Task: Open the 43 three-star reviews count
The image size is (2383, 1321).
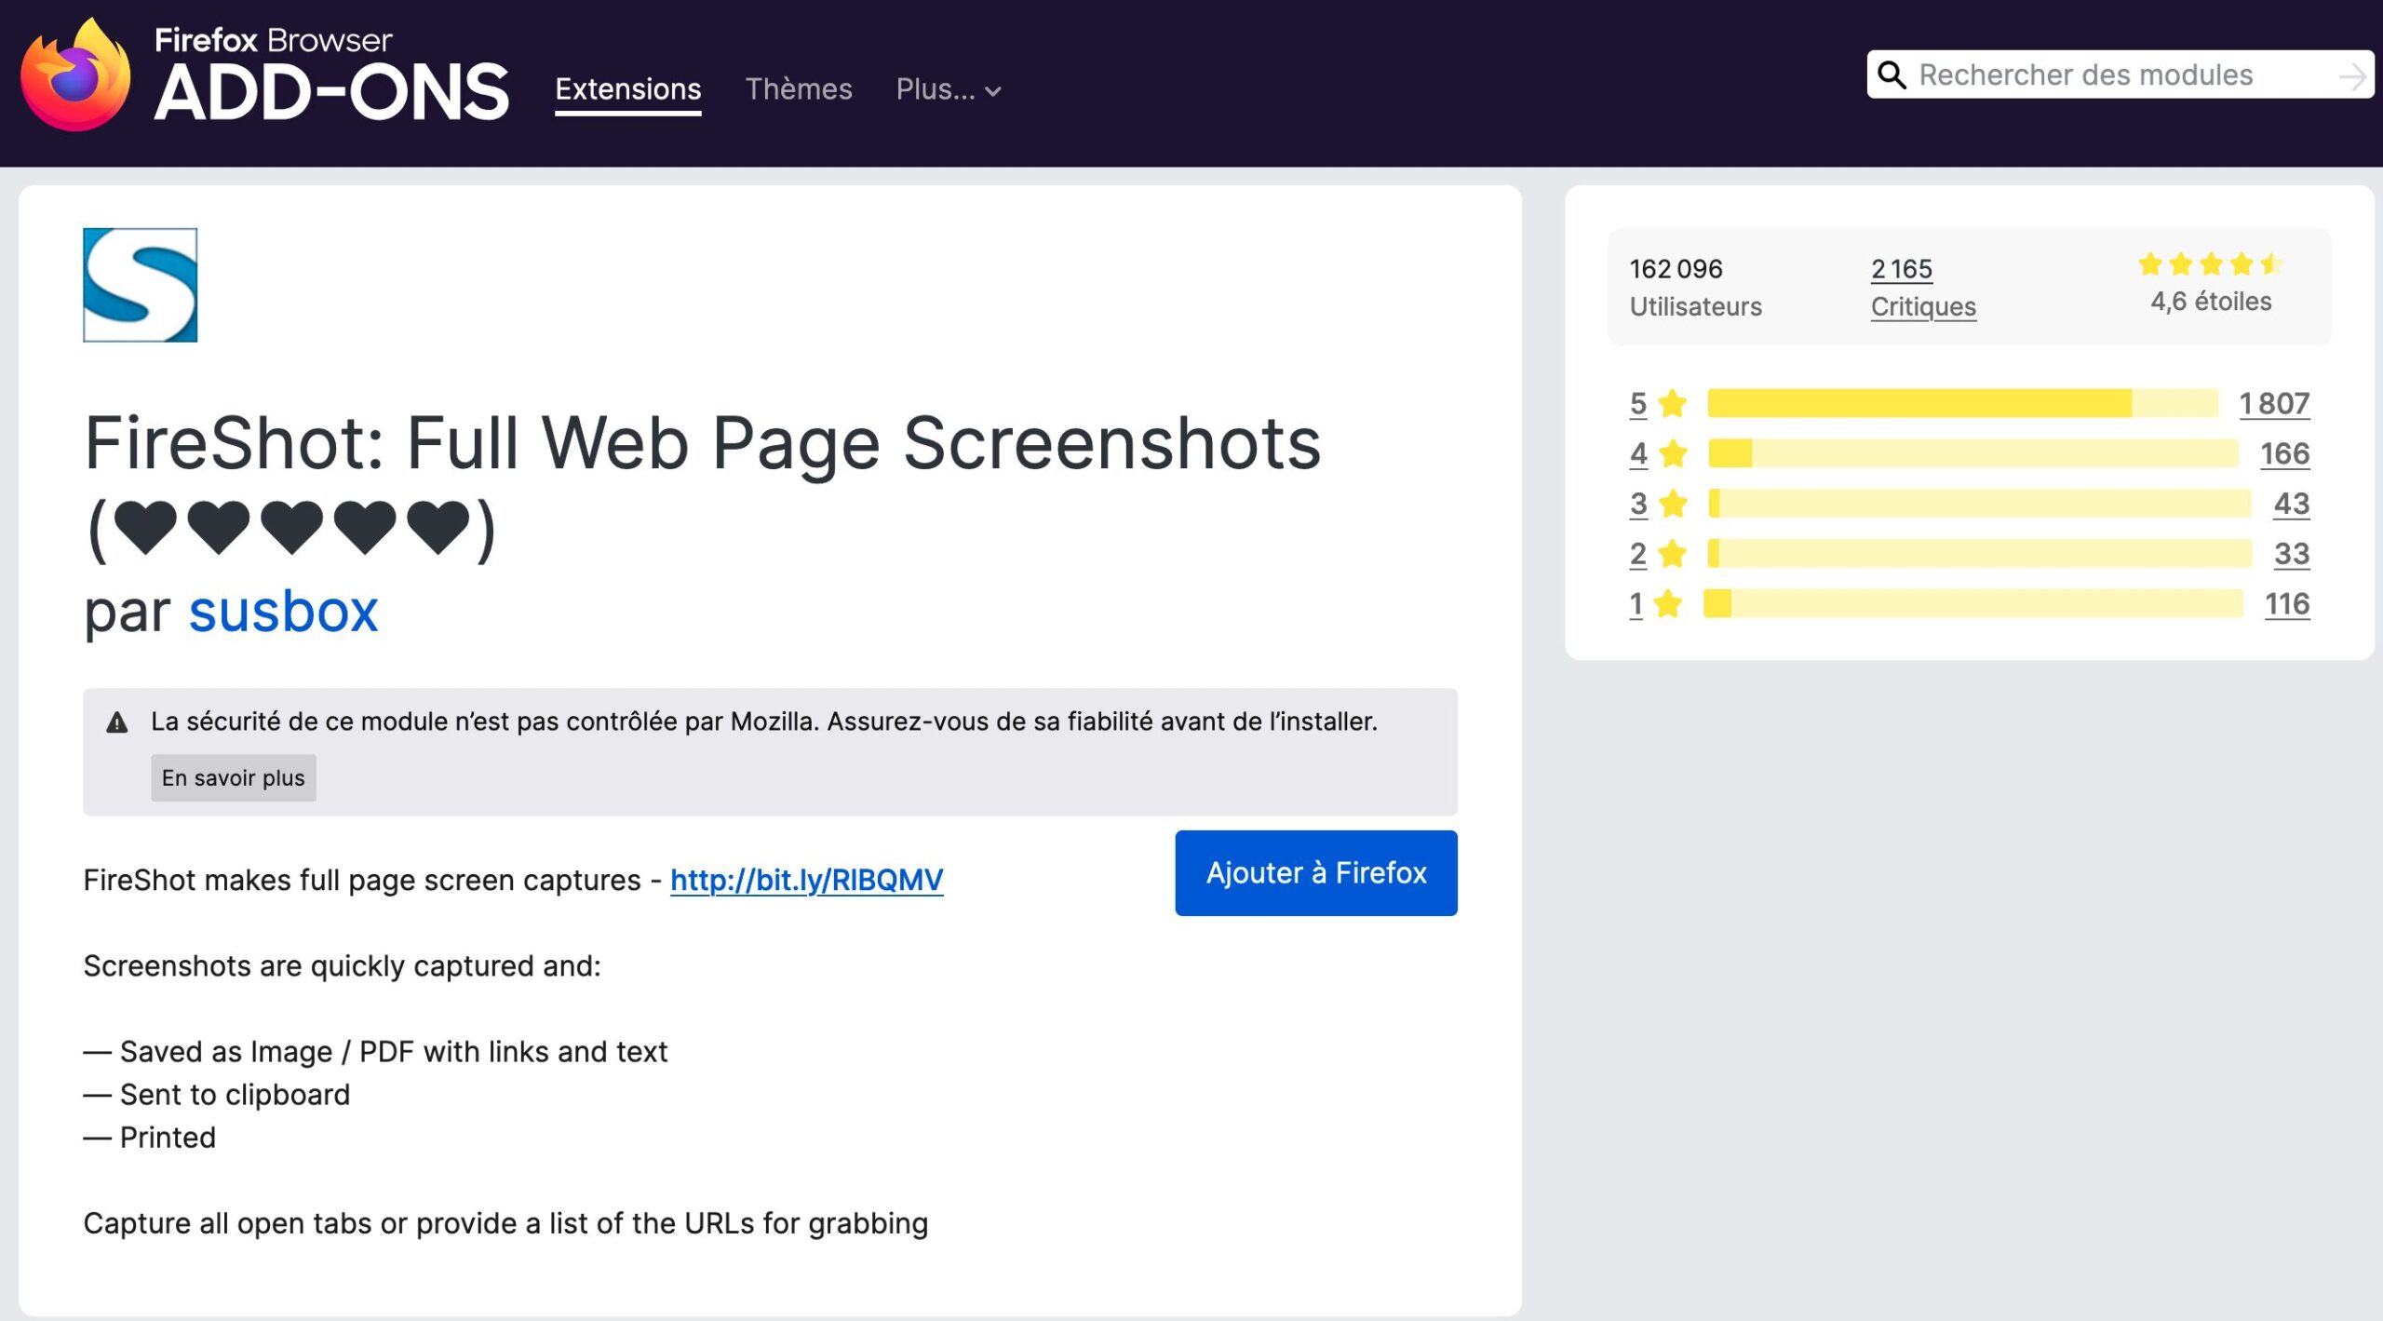Action: (x=2292, y=505)
